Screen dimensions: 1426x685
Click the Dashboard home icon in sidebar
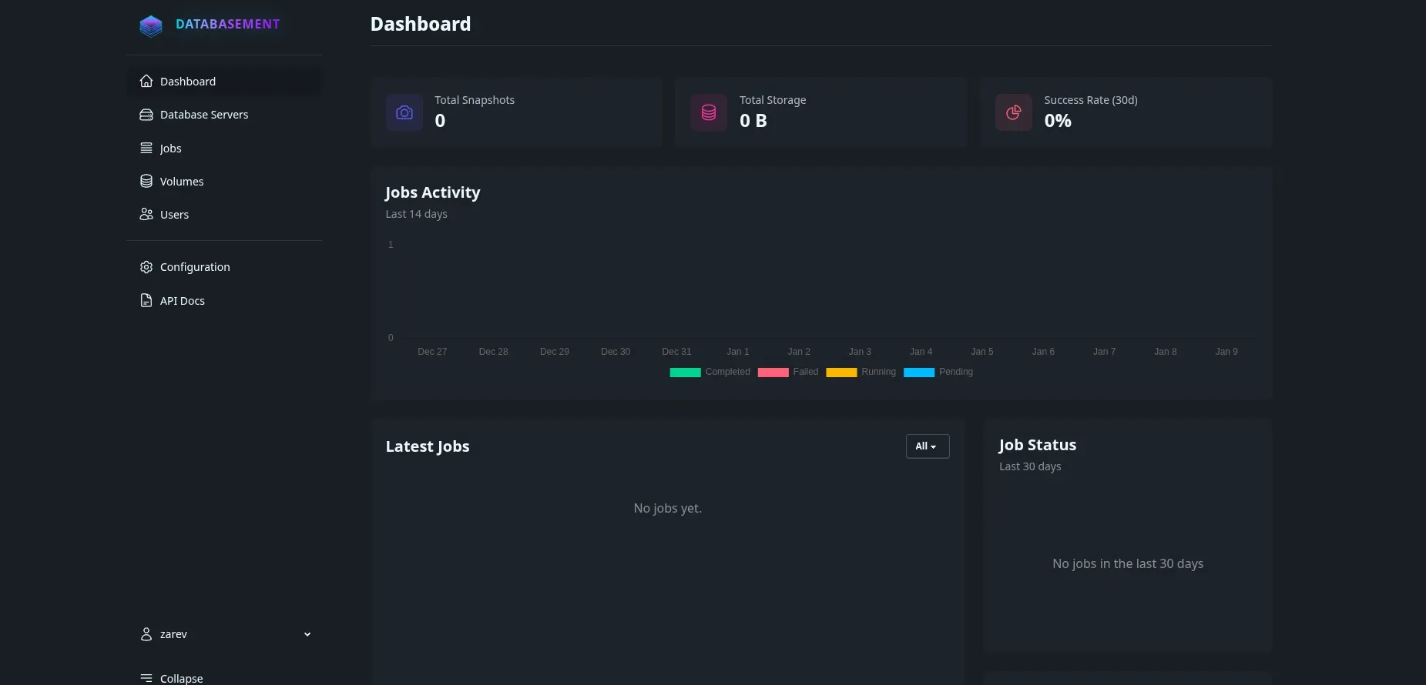tap(146, 82)
